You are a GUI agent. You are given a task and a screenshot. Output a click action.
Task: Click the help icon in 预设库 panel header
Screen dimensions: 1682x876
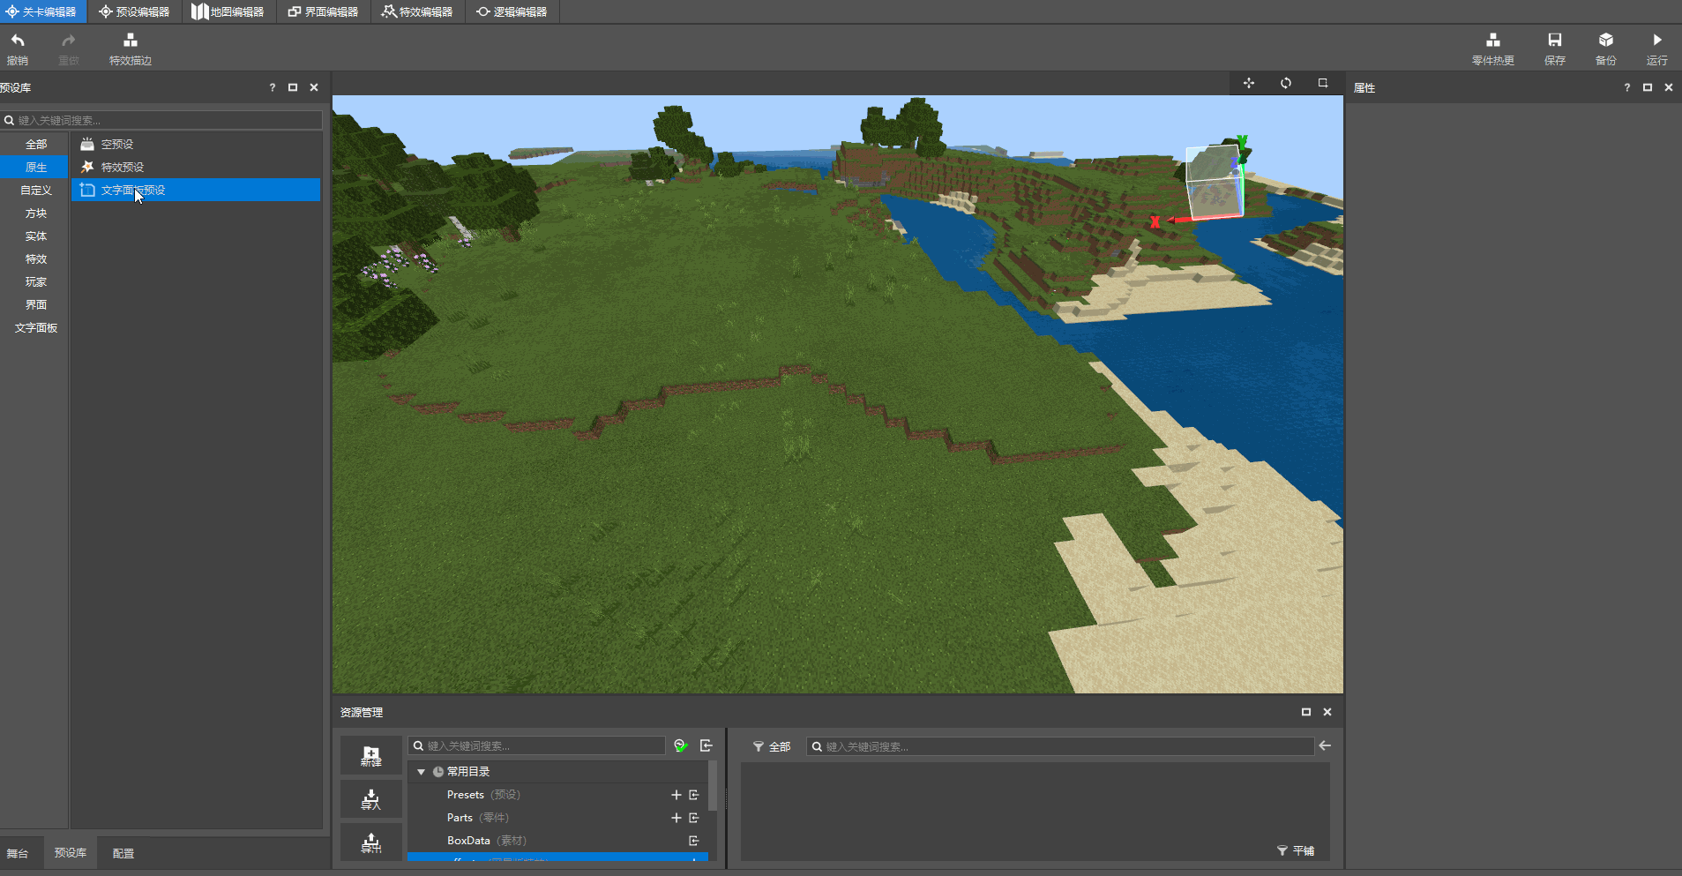[272, 87]
